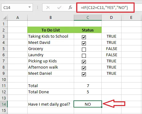142x114 pixels.
Task: Select the Taking Kids to School cell
Action: 51,36
